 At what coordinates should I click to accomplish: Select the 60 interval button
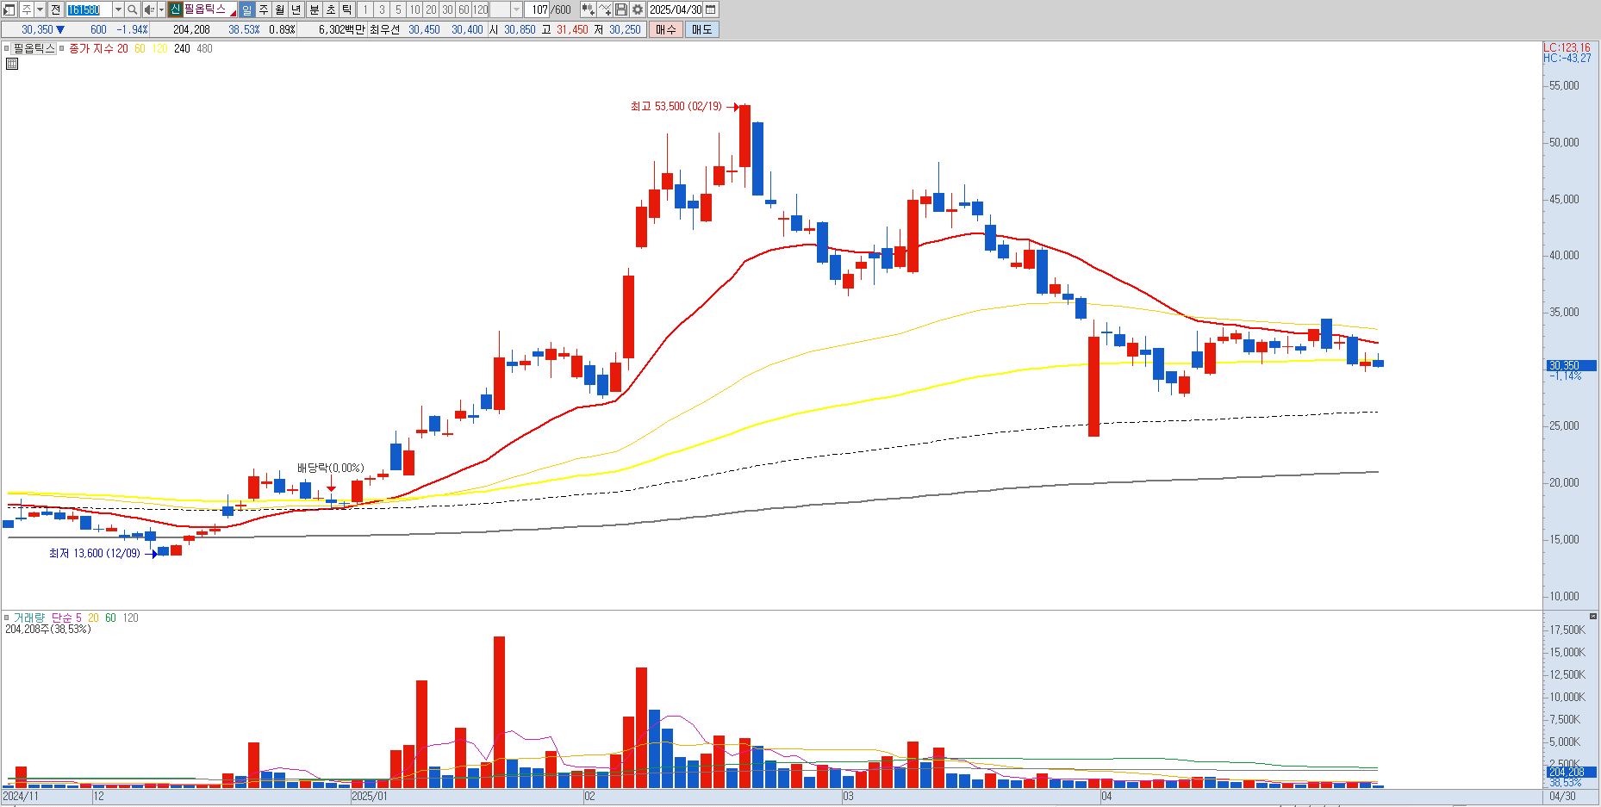[464, 9]
